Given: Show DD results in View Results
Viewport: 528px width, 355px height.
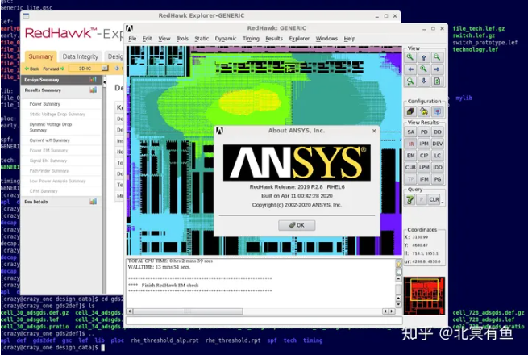Looking at the screenshot, I should tap(438, 132).
